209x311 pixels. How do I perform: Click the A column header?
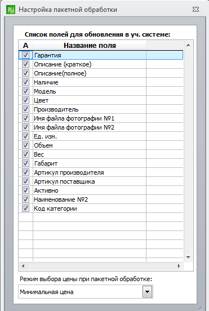25,46
